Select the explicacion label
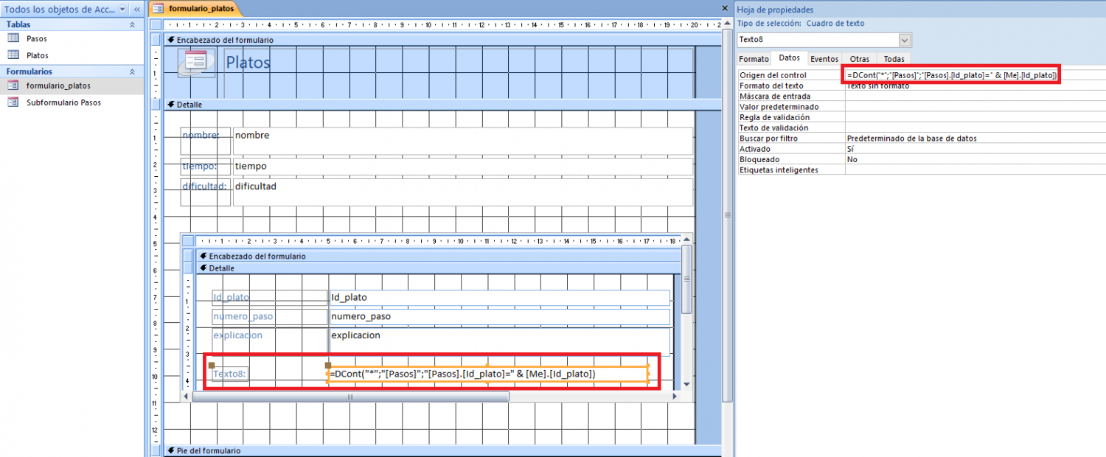Screen dimensions: 1106x457 (270, 341)
